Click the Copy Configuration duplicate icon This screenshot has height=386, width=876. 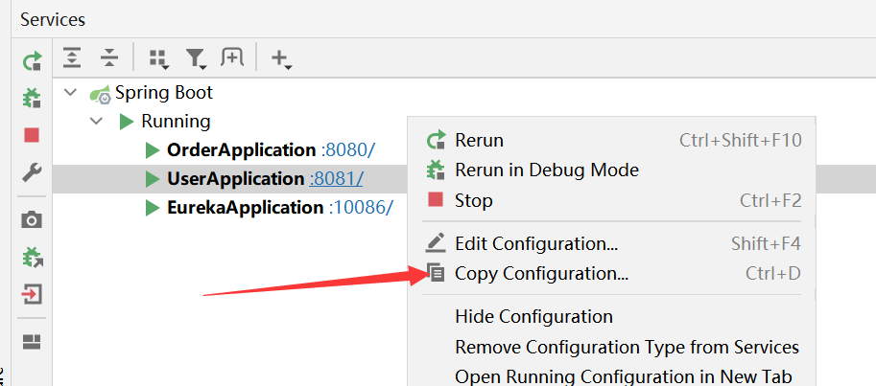pos(436,272)
